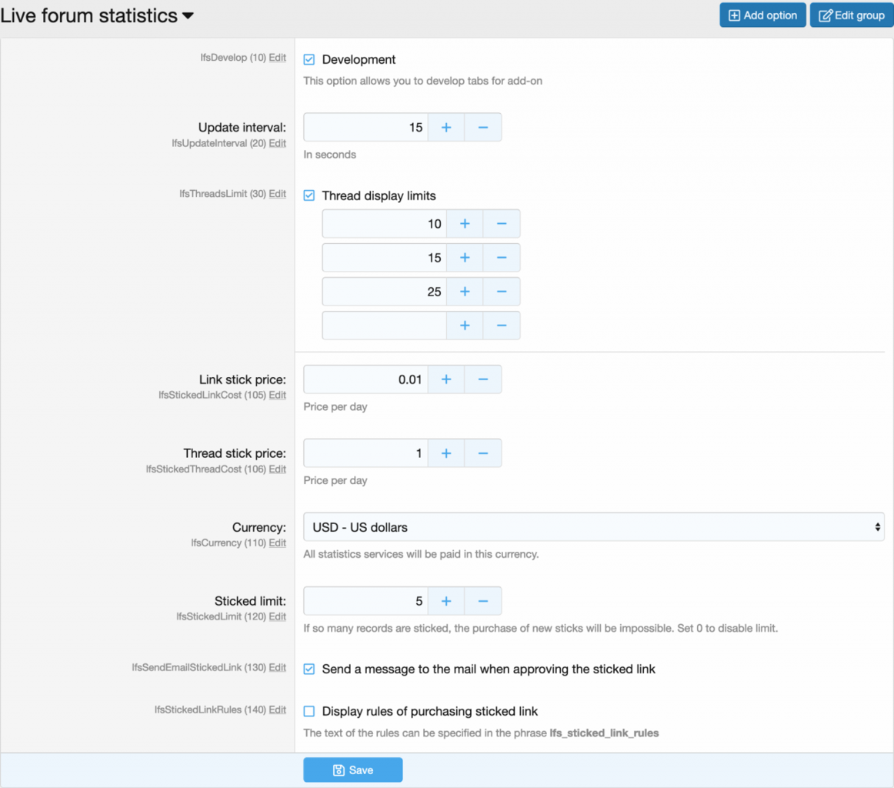Increase the Sticked limit value
This screenshot has width=894, height=788.
point(445,601)
